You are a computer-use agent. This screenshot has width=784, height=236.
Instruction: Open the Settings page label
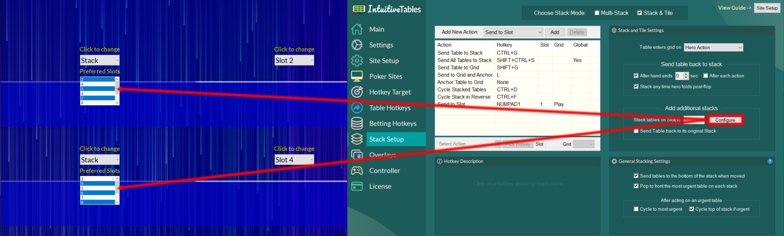pyautogui.click(x=381, y=45)
